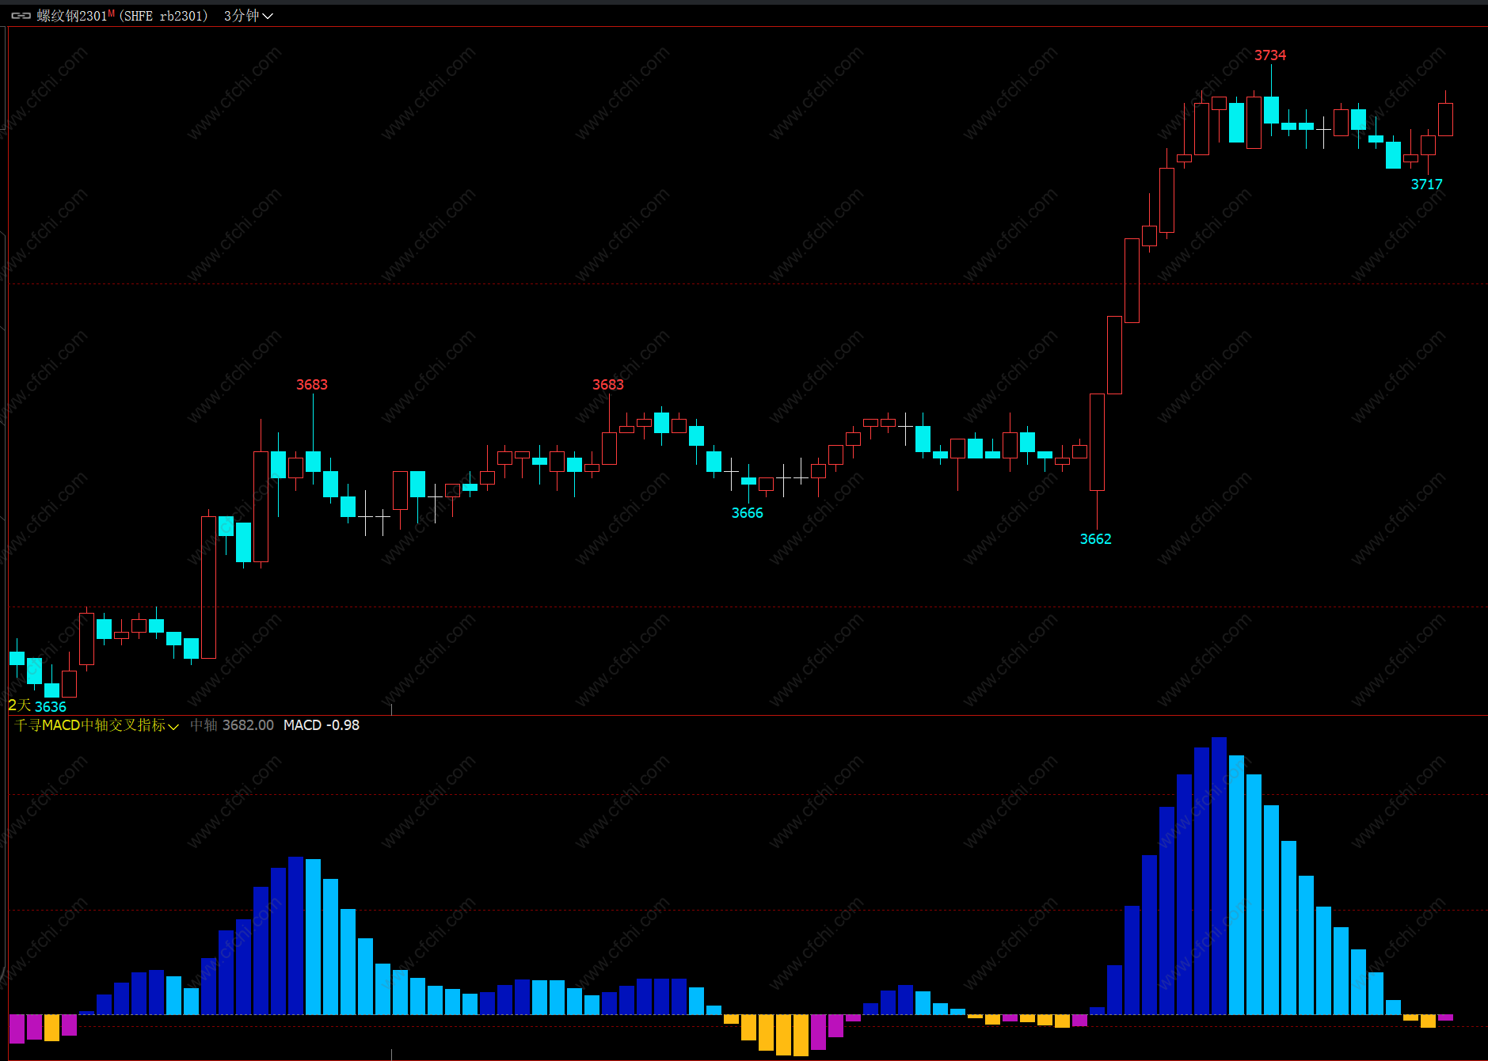Click the 中轴 3682.00 readout

coord(232,725)
